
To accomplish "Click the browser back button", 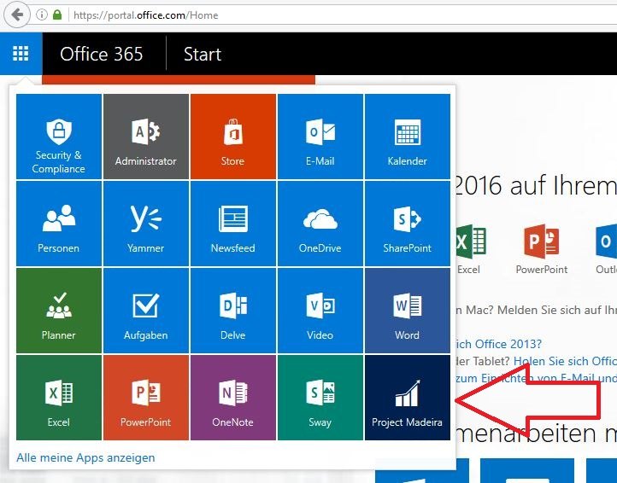I will [16, 15].
